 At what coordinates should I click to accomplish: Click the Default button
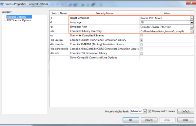pos(186,111)
